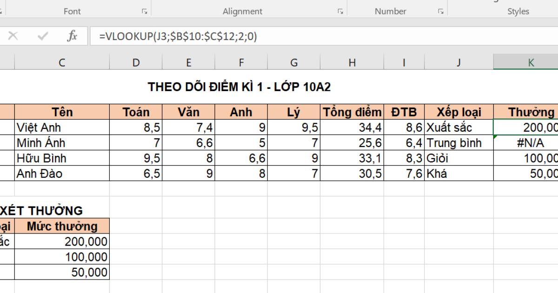
Task: Select the column H header
Action: coord(352,62)
